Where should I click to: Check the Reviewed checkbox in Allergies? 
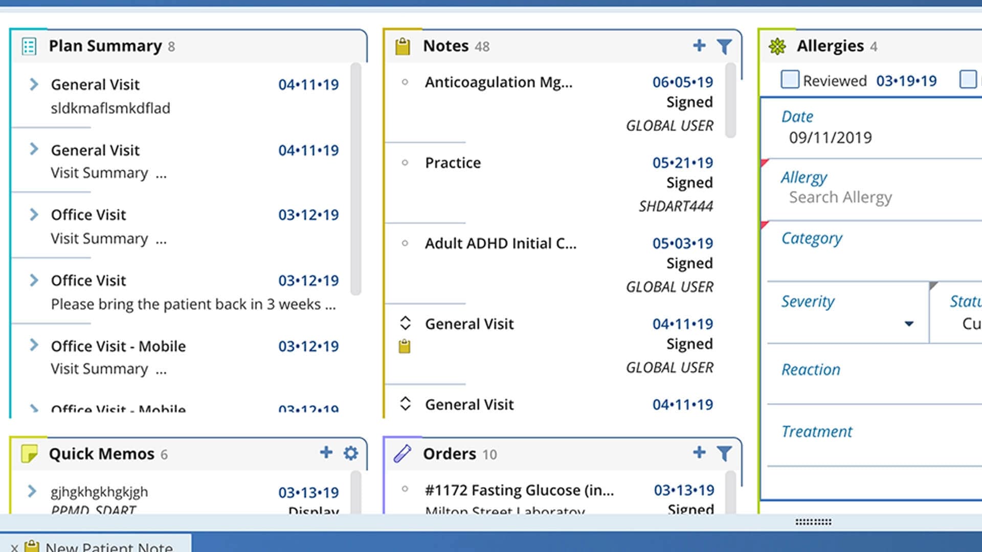790,80
